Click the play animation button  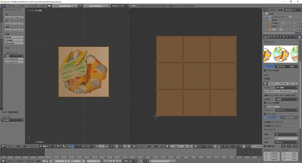coord(114,161)
